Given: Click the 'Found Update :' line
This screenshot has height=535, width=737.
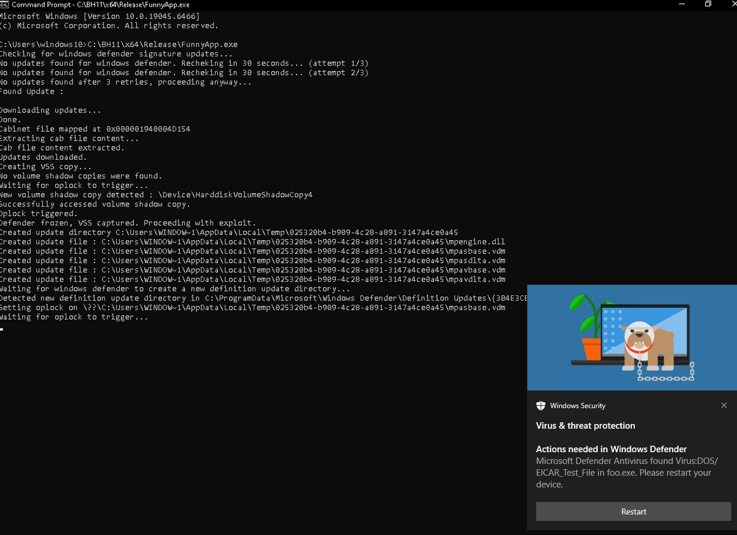Looking at the screenshot, I should point(31,92).
